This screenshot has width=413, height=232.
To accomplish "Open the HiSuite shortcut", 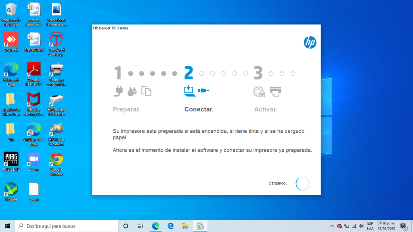I will [x=11, y=192].
